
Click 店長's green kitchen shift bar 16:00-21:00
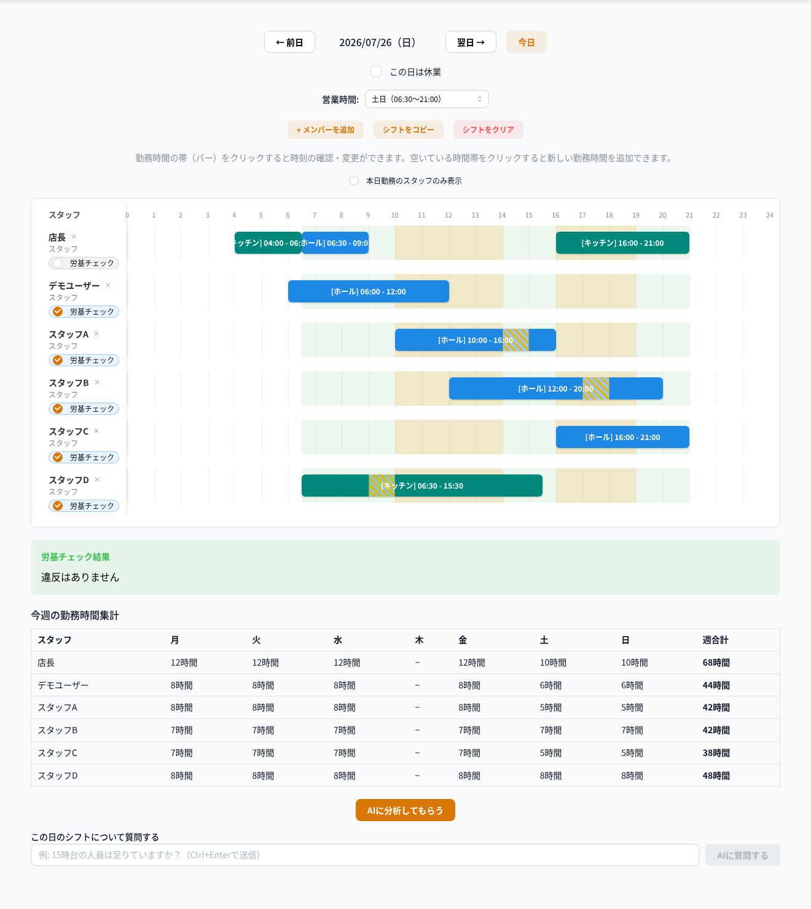coord(622,243)
